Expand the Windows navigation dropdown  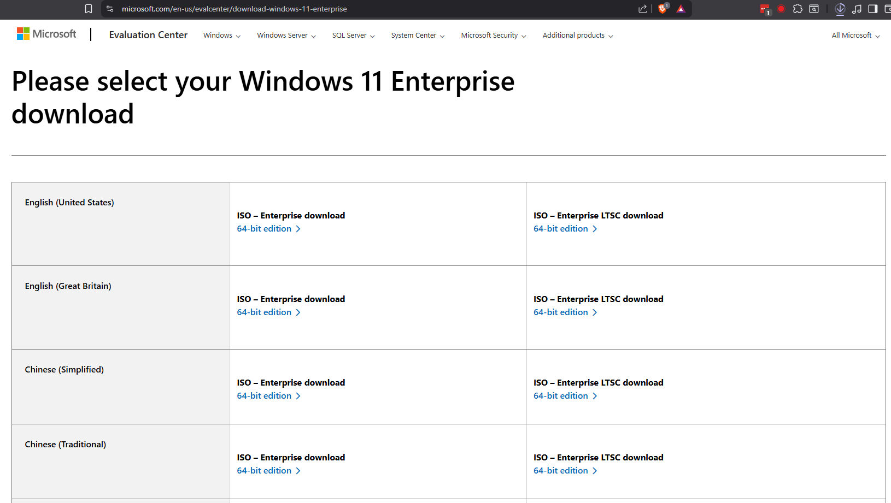click(222, 35)
